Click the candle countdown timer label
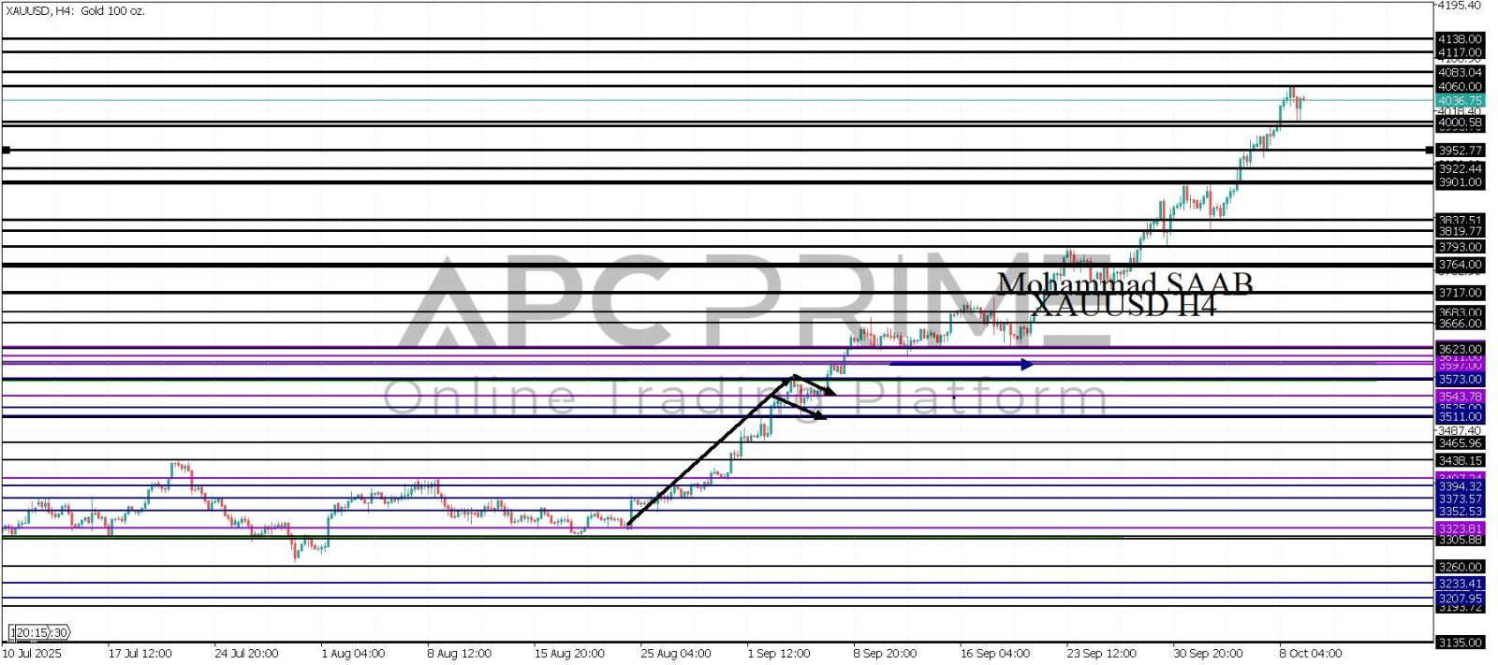 pos(38,633)
